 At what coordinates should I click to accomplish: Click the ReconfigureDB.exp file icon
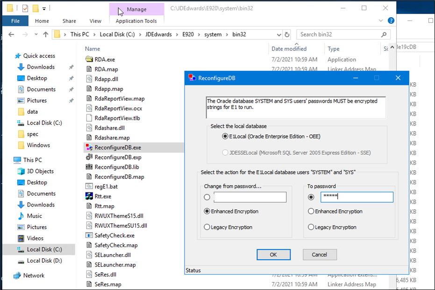point(89,157)
